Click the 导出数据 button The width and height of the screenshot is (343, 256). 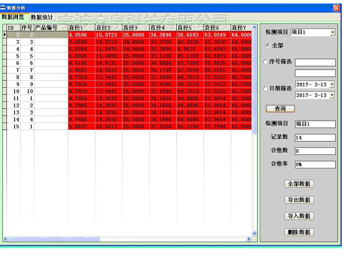click(299, 200)
